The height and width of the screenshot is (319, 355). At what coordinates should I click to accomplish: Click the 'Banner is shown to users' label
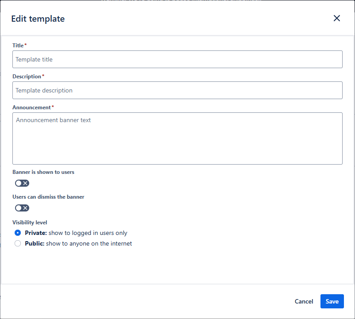[43, 172]
